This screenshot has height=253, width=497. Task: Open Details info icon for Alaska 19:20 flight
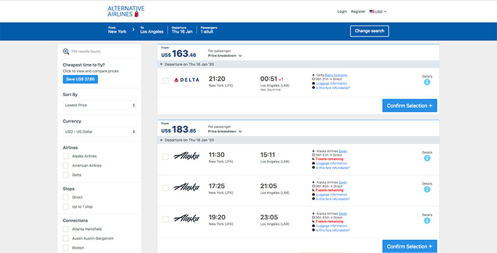[427, 221]
